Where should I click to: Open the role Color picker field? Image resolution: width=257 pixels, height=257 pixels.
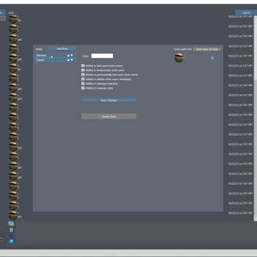coord(102,56)
